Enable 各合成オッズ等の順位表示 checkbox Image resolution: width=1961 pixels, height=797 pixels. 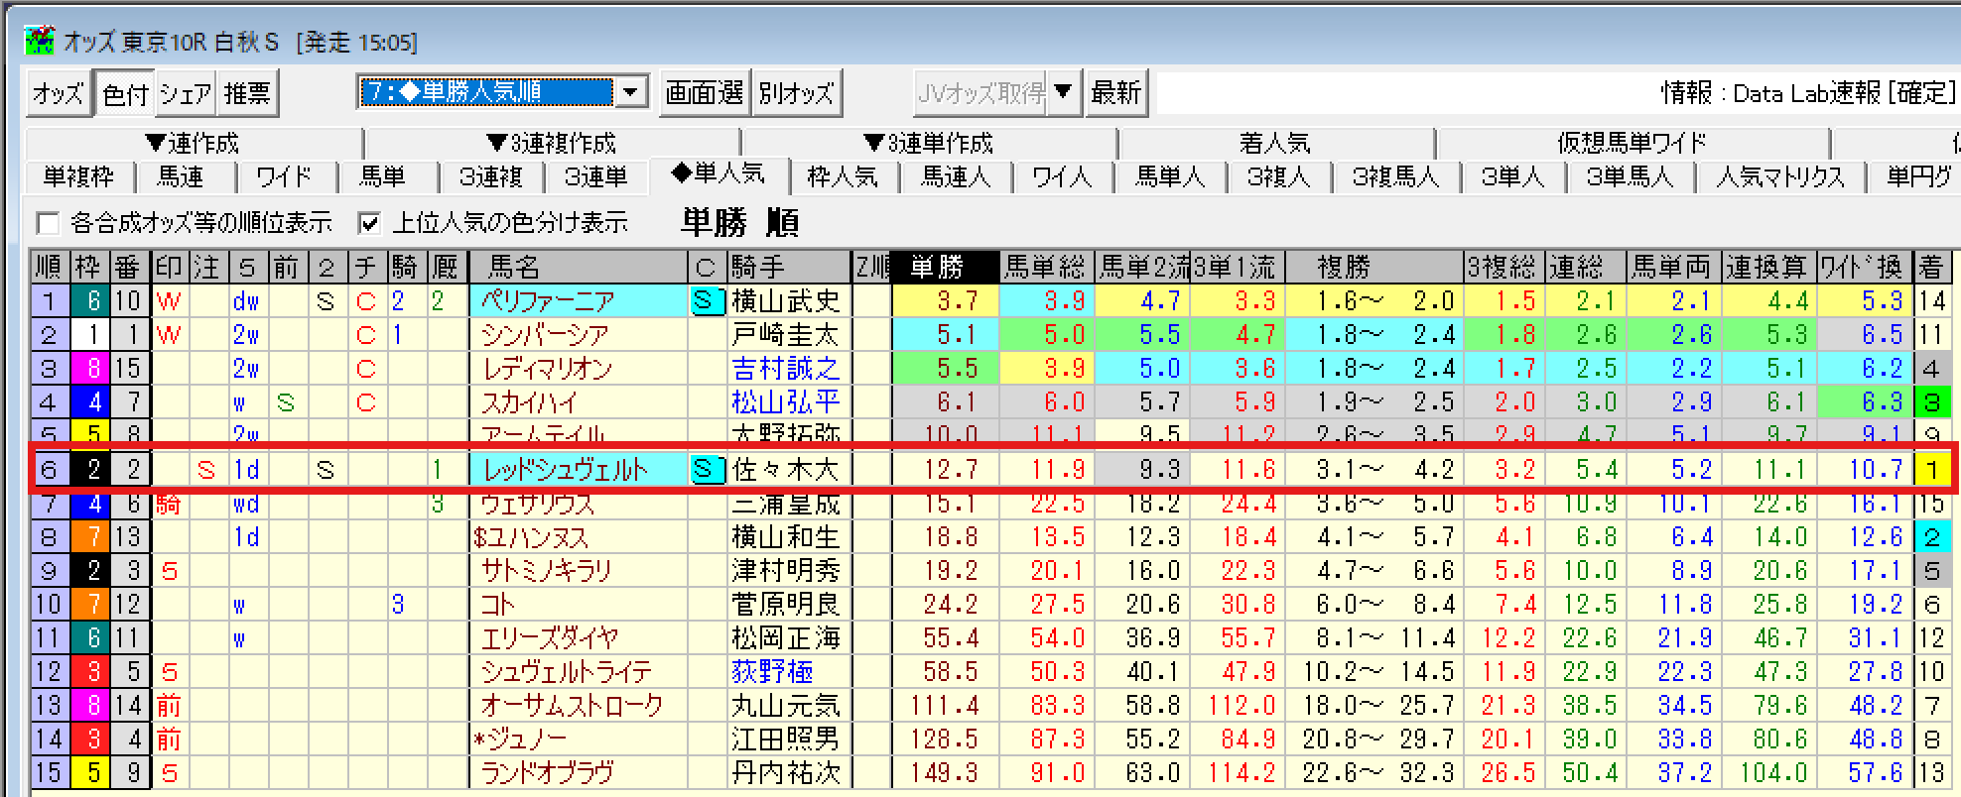(47, 222)
